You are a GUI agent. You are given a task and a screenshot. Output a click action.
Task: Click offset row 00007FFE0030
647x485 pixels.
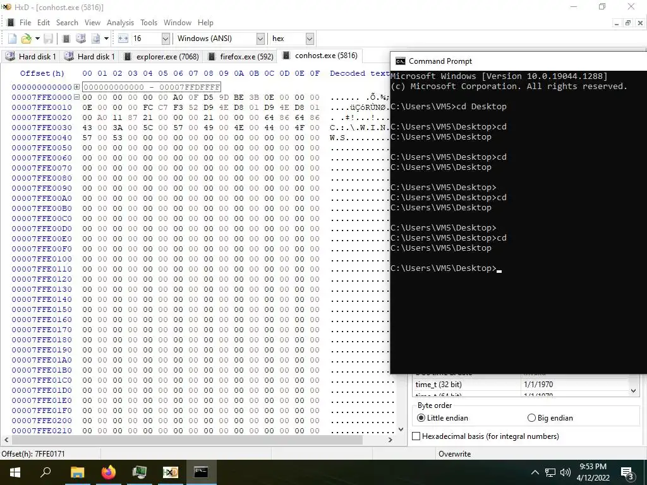coord(42,128)
